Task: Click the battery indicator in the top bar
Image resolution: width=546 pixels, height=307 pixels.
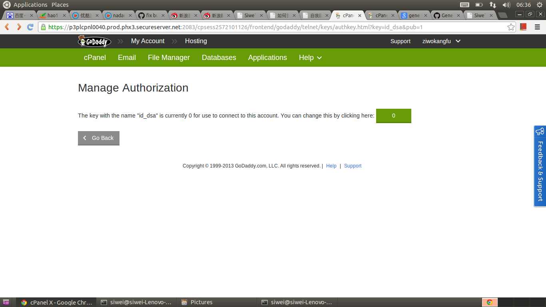Action: click(x=478, y=5)
